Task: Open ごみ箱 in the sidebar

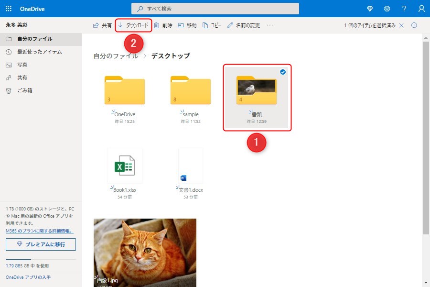Action: pos(25,90)
